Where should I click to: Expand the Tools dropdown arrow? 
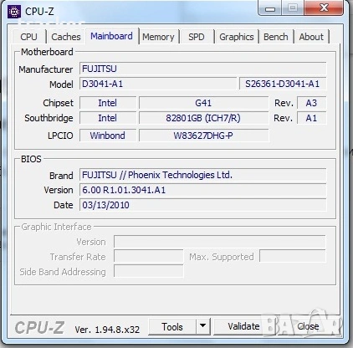(203, 326)
